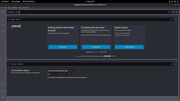Follow the Neo4j, Inc copyright link
This screenshot has width=180, height=101.
pos(96,52)
